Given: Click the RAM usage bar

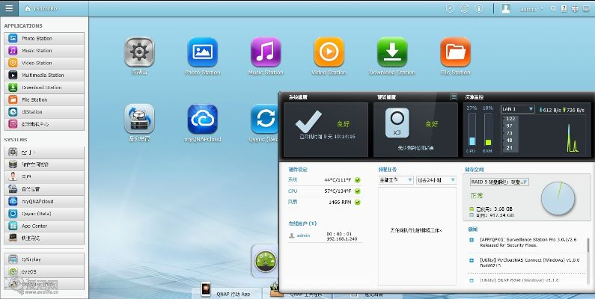Looking at the screenshot, I should 488,129.
